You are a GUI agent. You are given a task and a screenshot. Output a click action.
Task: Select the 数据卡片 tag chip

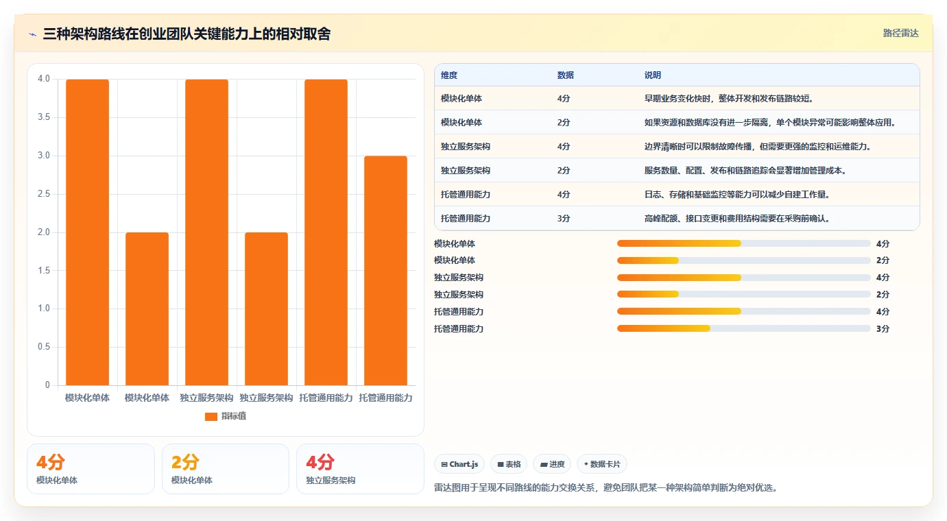click(602, 464)
